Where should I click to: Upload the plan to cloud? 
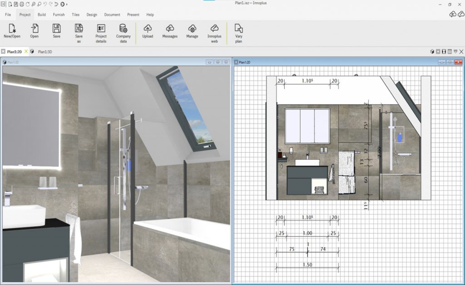coord(148,29)
